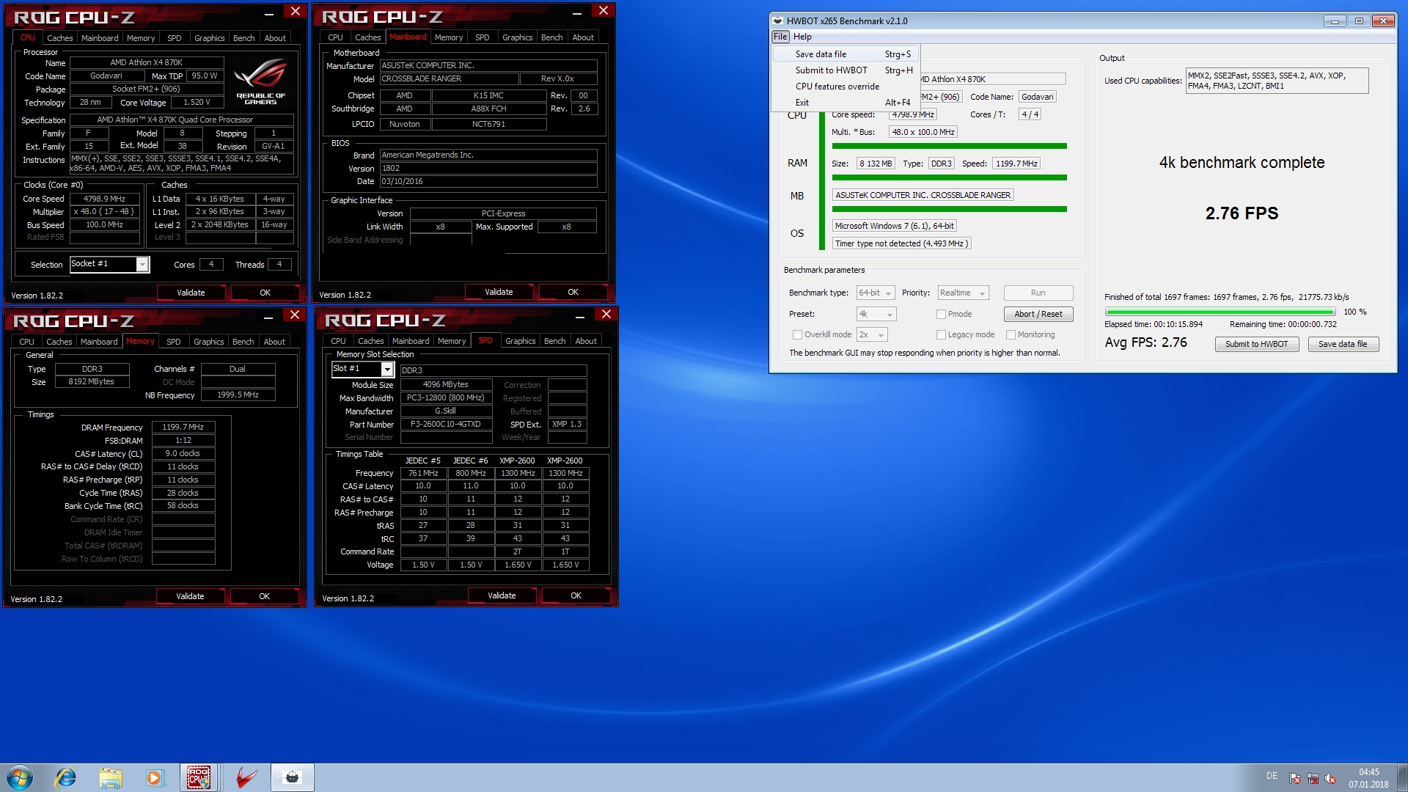Image resolution: width=1408 pixels, height=792 pixels.
Task: Toggle the Monitoring checkbox
Action: 1011,334
